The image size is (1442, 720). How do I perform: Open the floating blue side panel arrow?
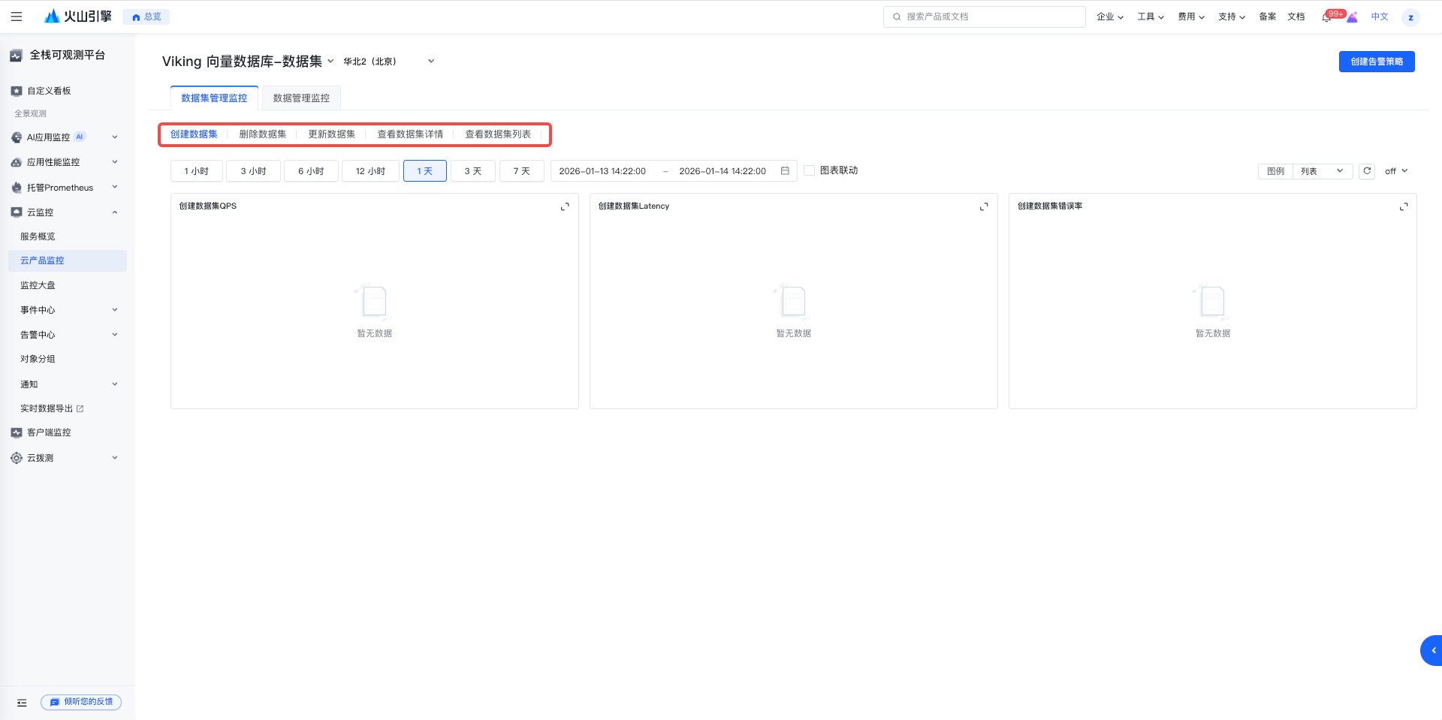coord(1432,650)
